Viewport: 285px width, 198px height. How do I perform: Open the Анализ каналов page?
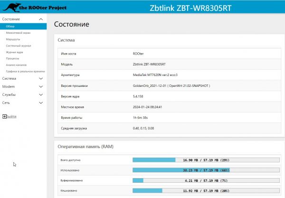coord(16,65)
